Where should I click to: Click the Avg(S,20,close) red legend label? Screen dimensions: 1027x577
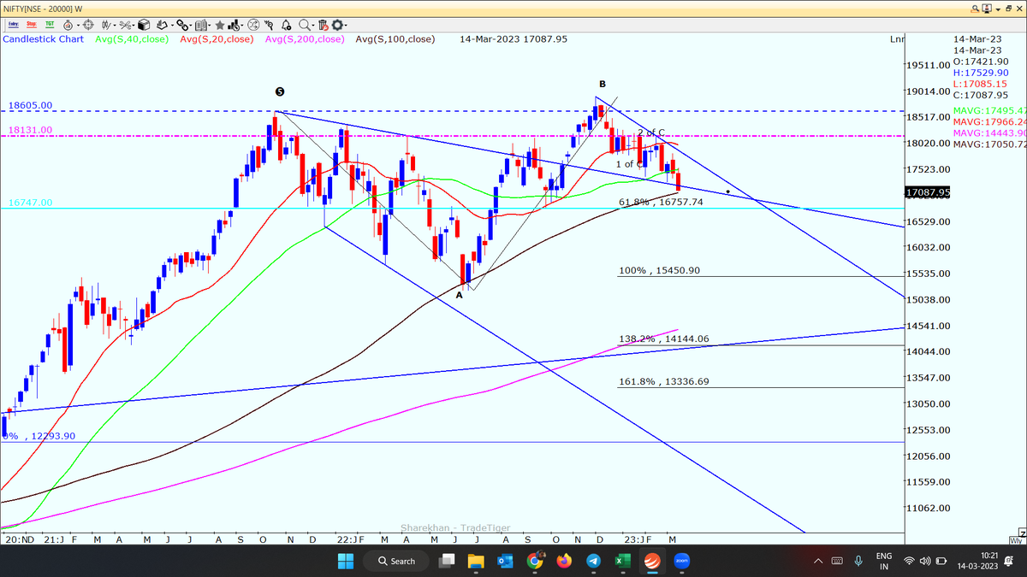coord(217,39)
